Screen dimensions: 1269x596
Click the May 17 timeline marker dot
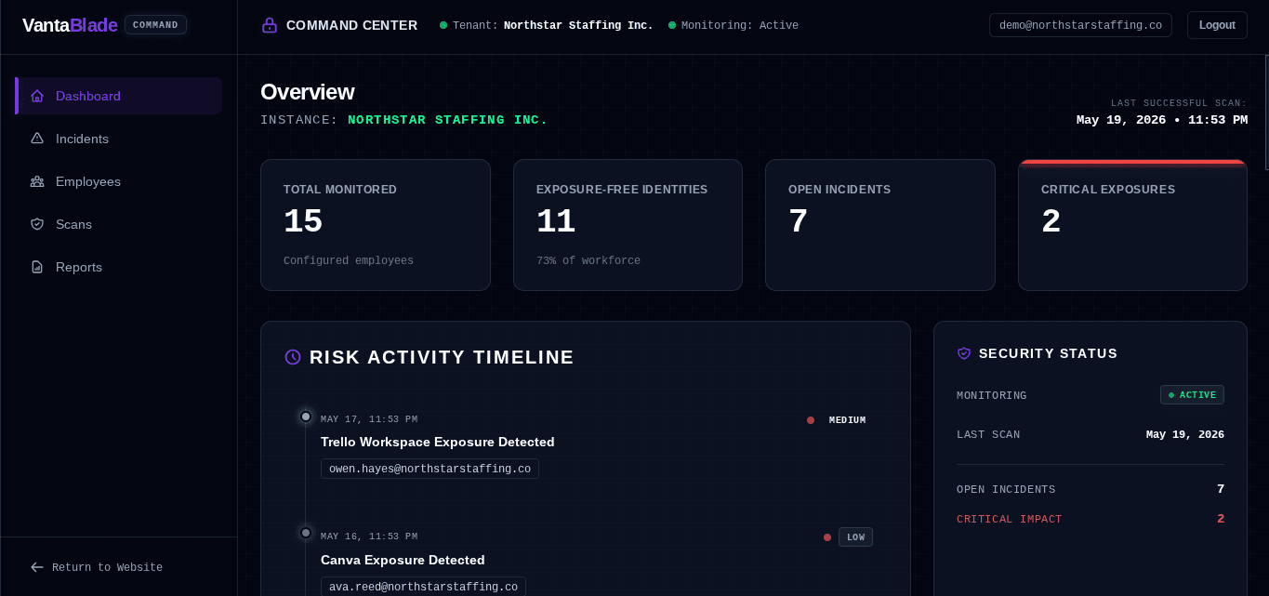click(306, 417)
